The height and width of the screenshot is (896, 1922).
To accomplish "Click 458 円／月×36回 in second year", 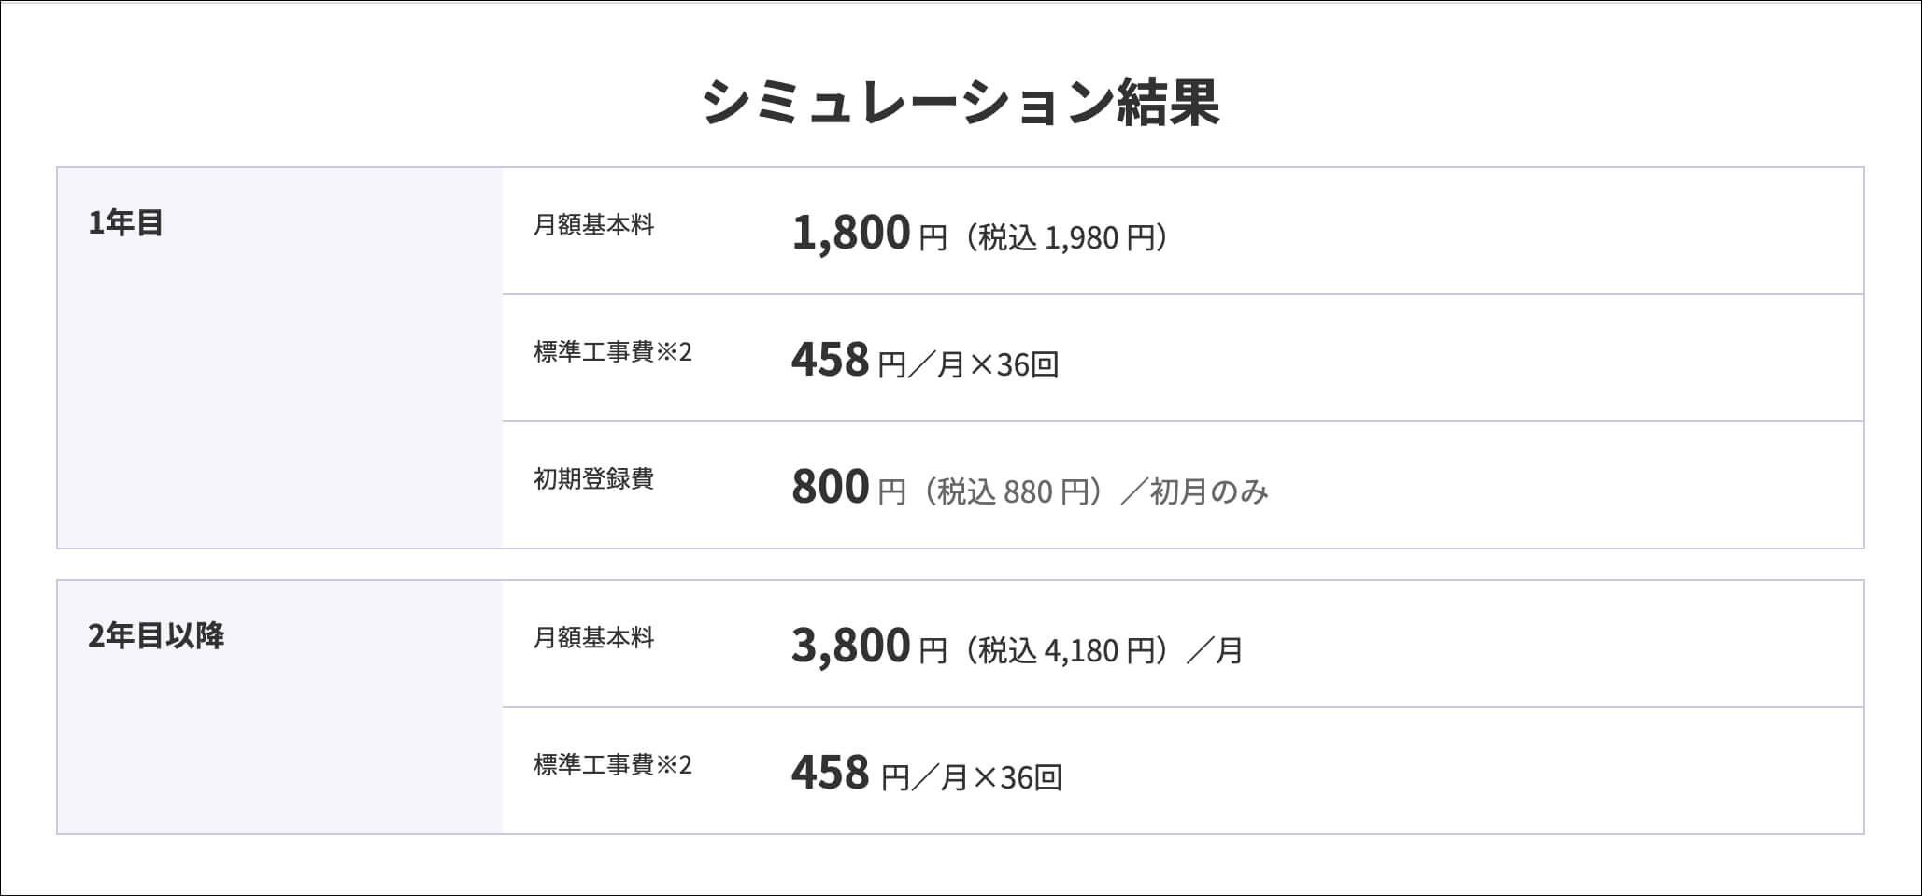I will (927, 773).
